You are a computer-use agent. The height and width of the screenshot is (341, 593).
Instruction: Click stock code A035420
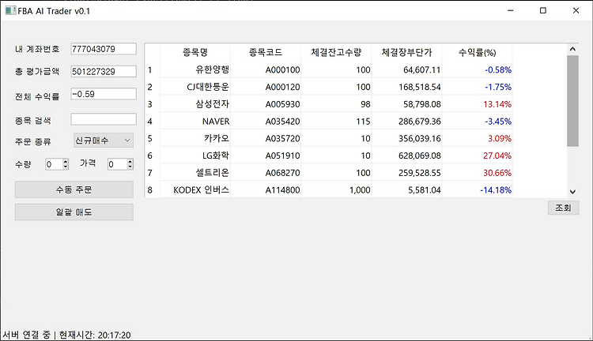click(266, 122)
